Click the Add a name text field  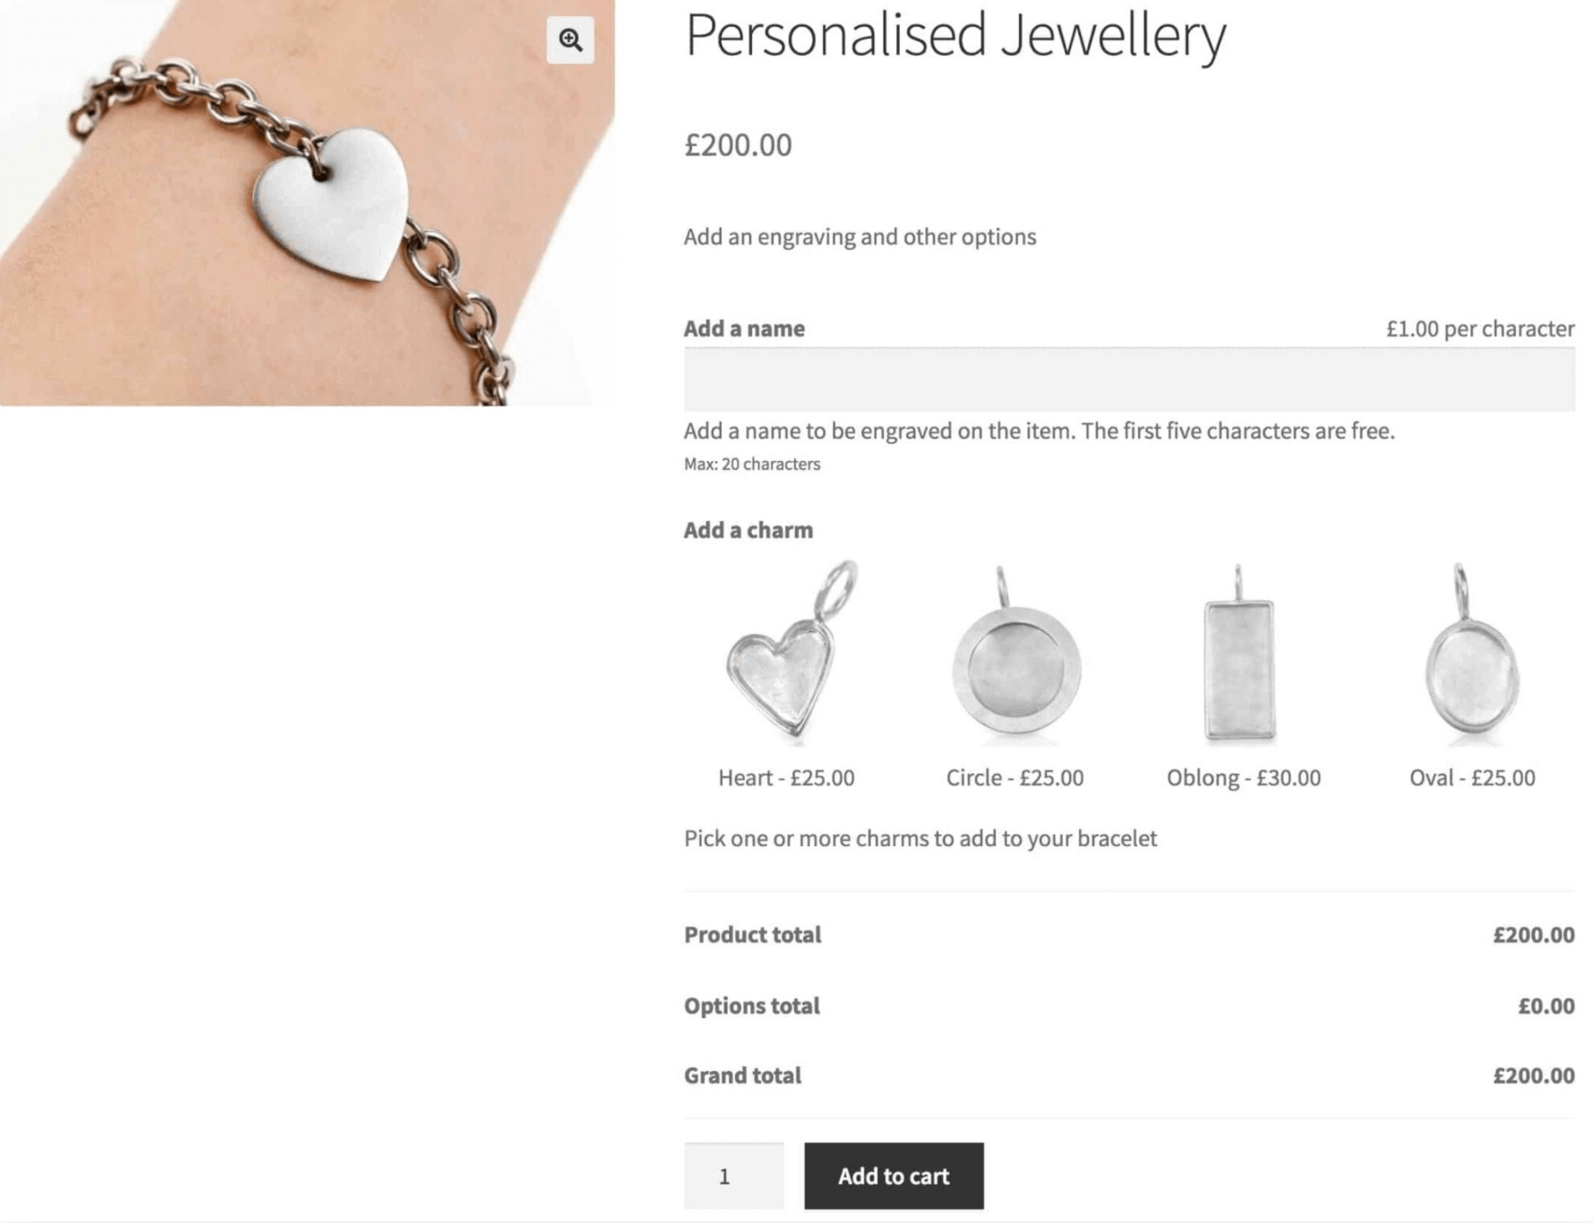tap(1128, 380)
